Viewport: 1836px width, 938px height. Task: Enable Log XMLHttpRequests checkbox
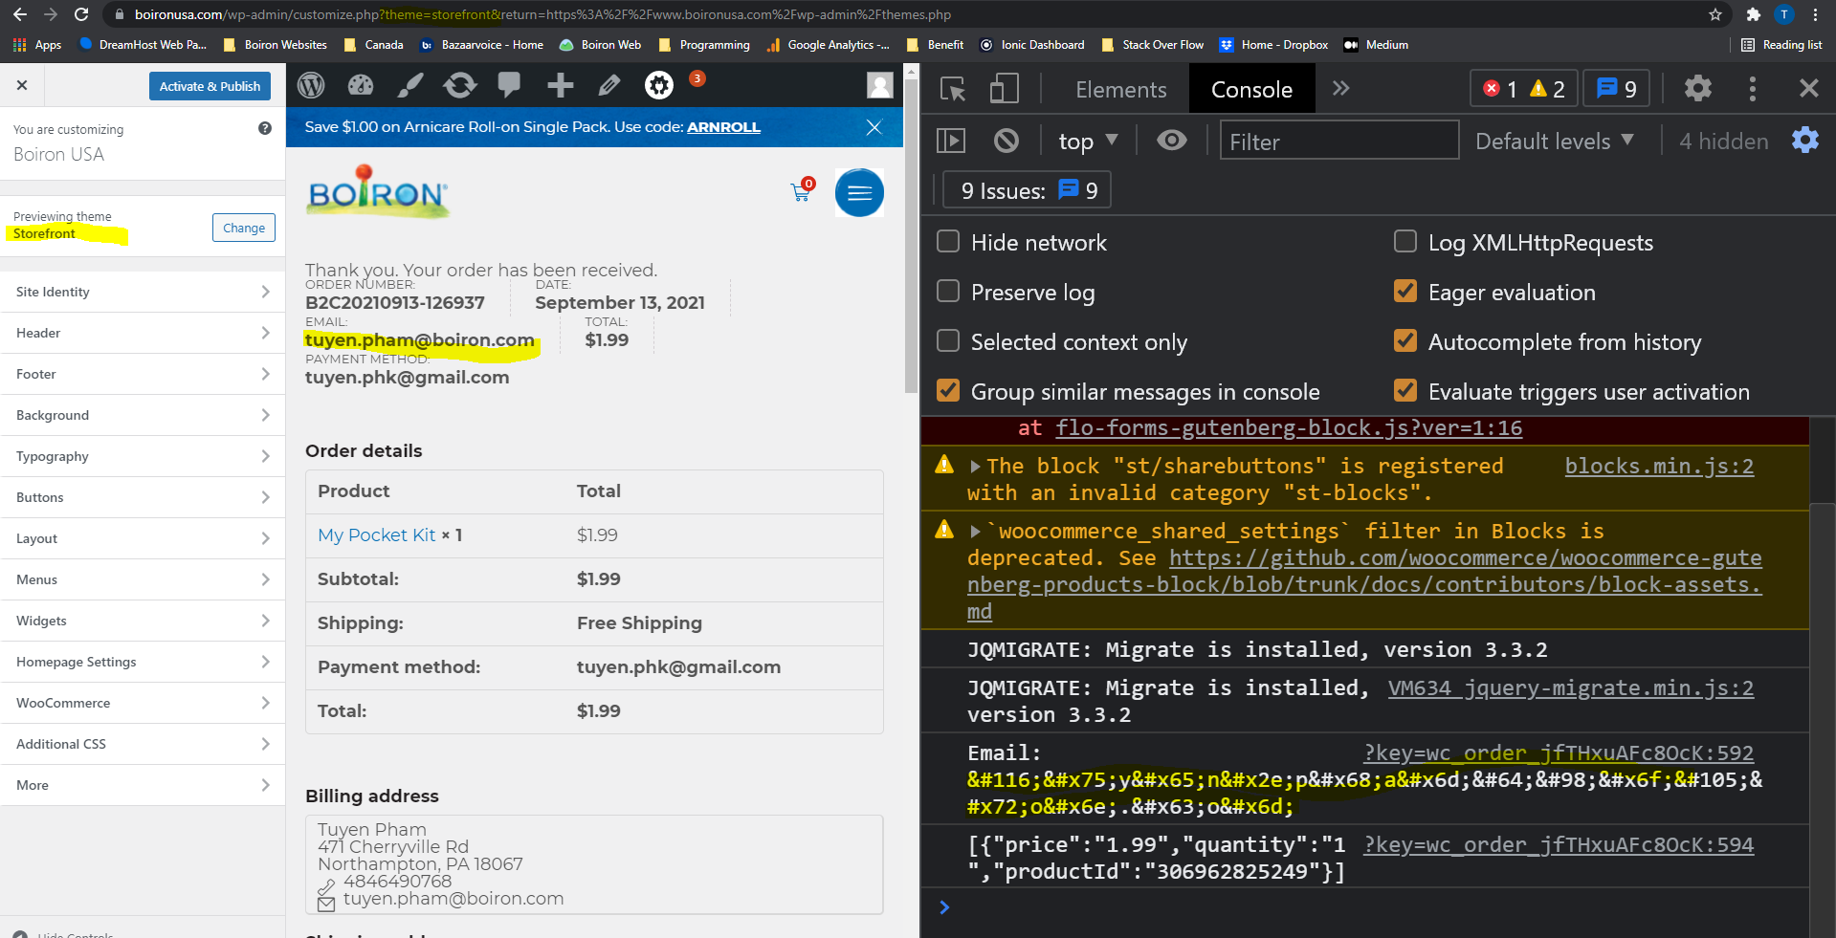(1405, 242)
